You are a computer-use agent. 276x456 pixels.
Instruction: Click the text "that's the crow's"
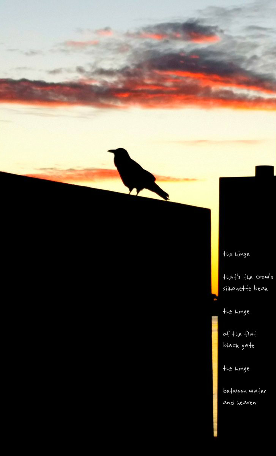coord(248,277)
